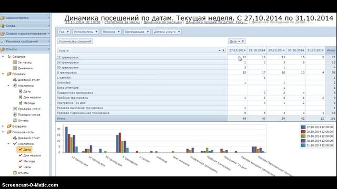Open the Отчеты sidebar section
Image resolution: width=337 pixels, height=189 pixels.
point(25,49)
